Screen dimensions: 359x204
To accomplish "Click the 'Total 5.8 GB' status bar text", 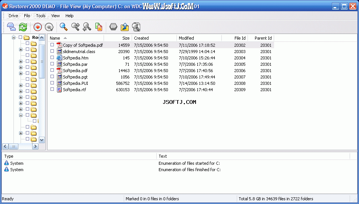I will [276, 199].
